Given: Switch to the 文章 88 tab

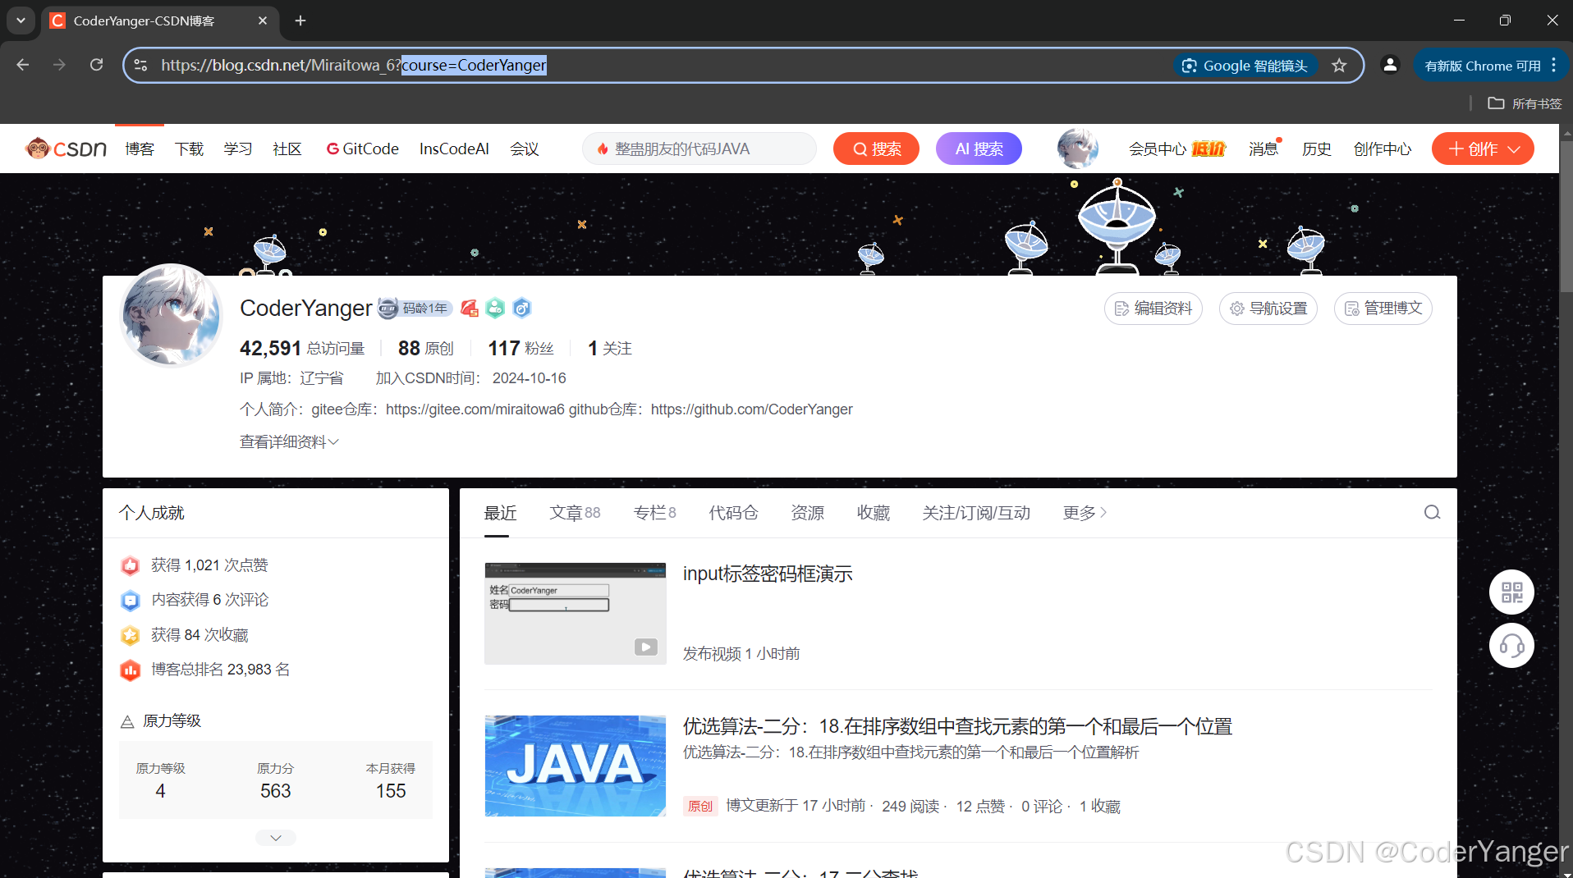Looking at the screenshot, I should coord(575,513).
